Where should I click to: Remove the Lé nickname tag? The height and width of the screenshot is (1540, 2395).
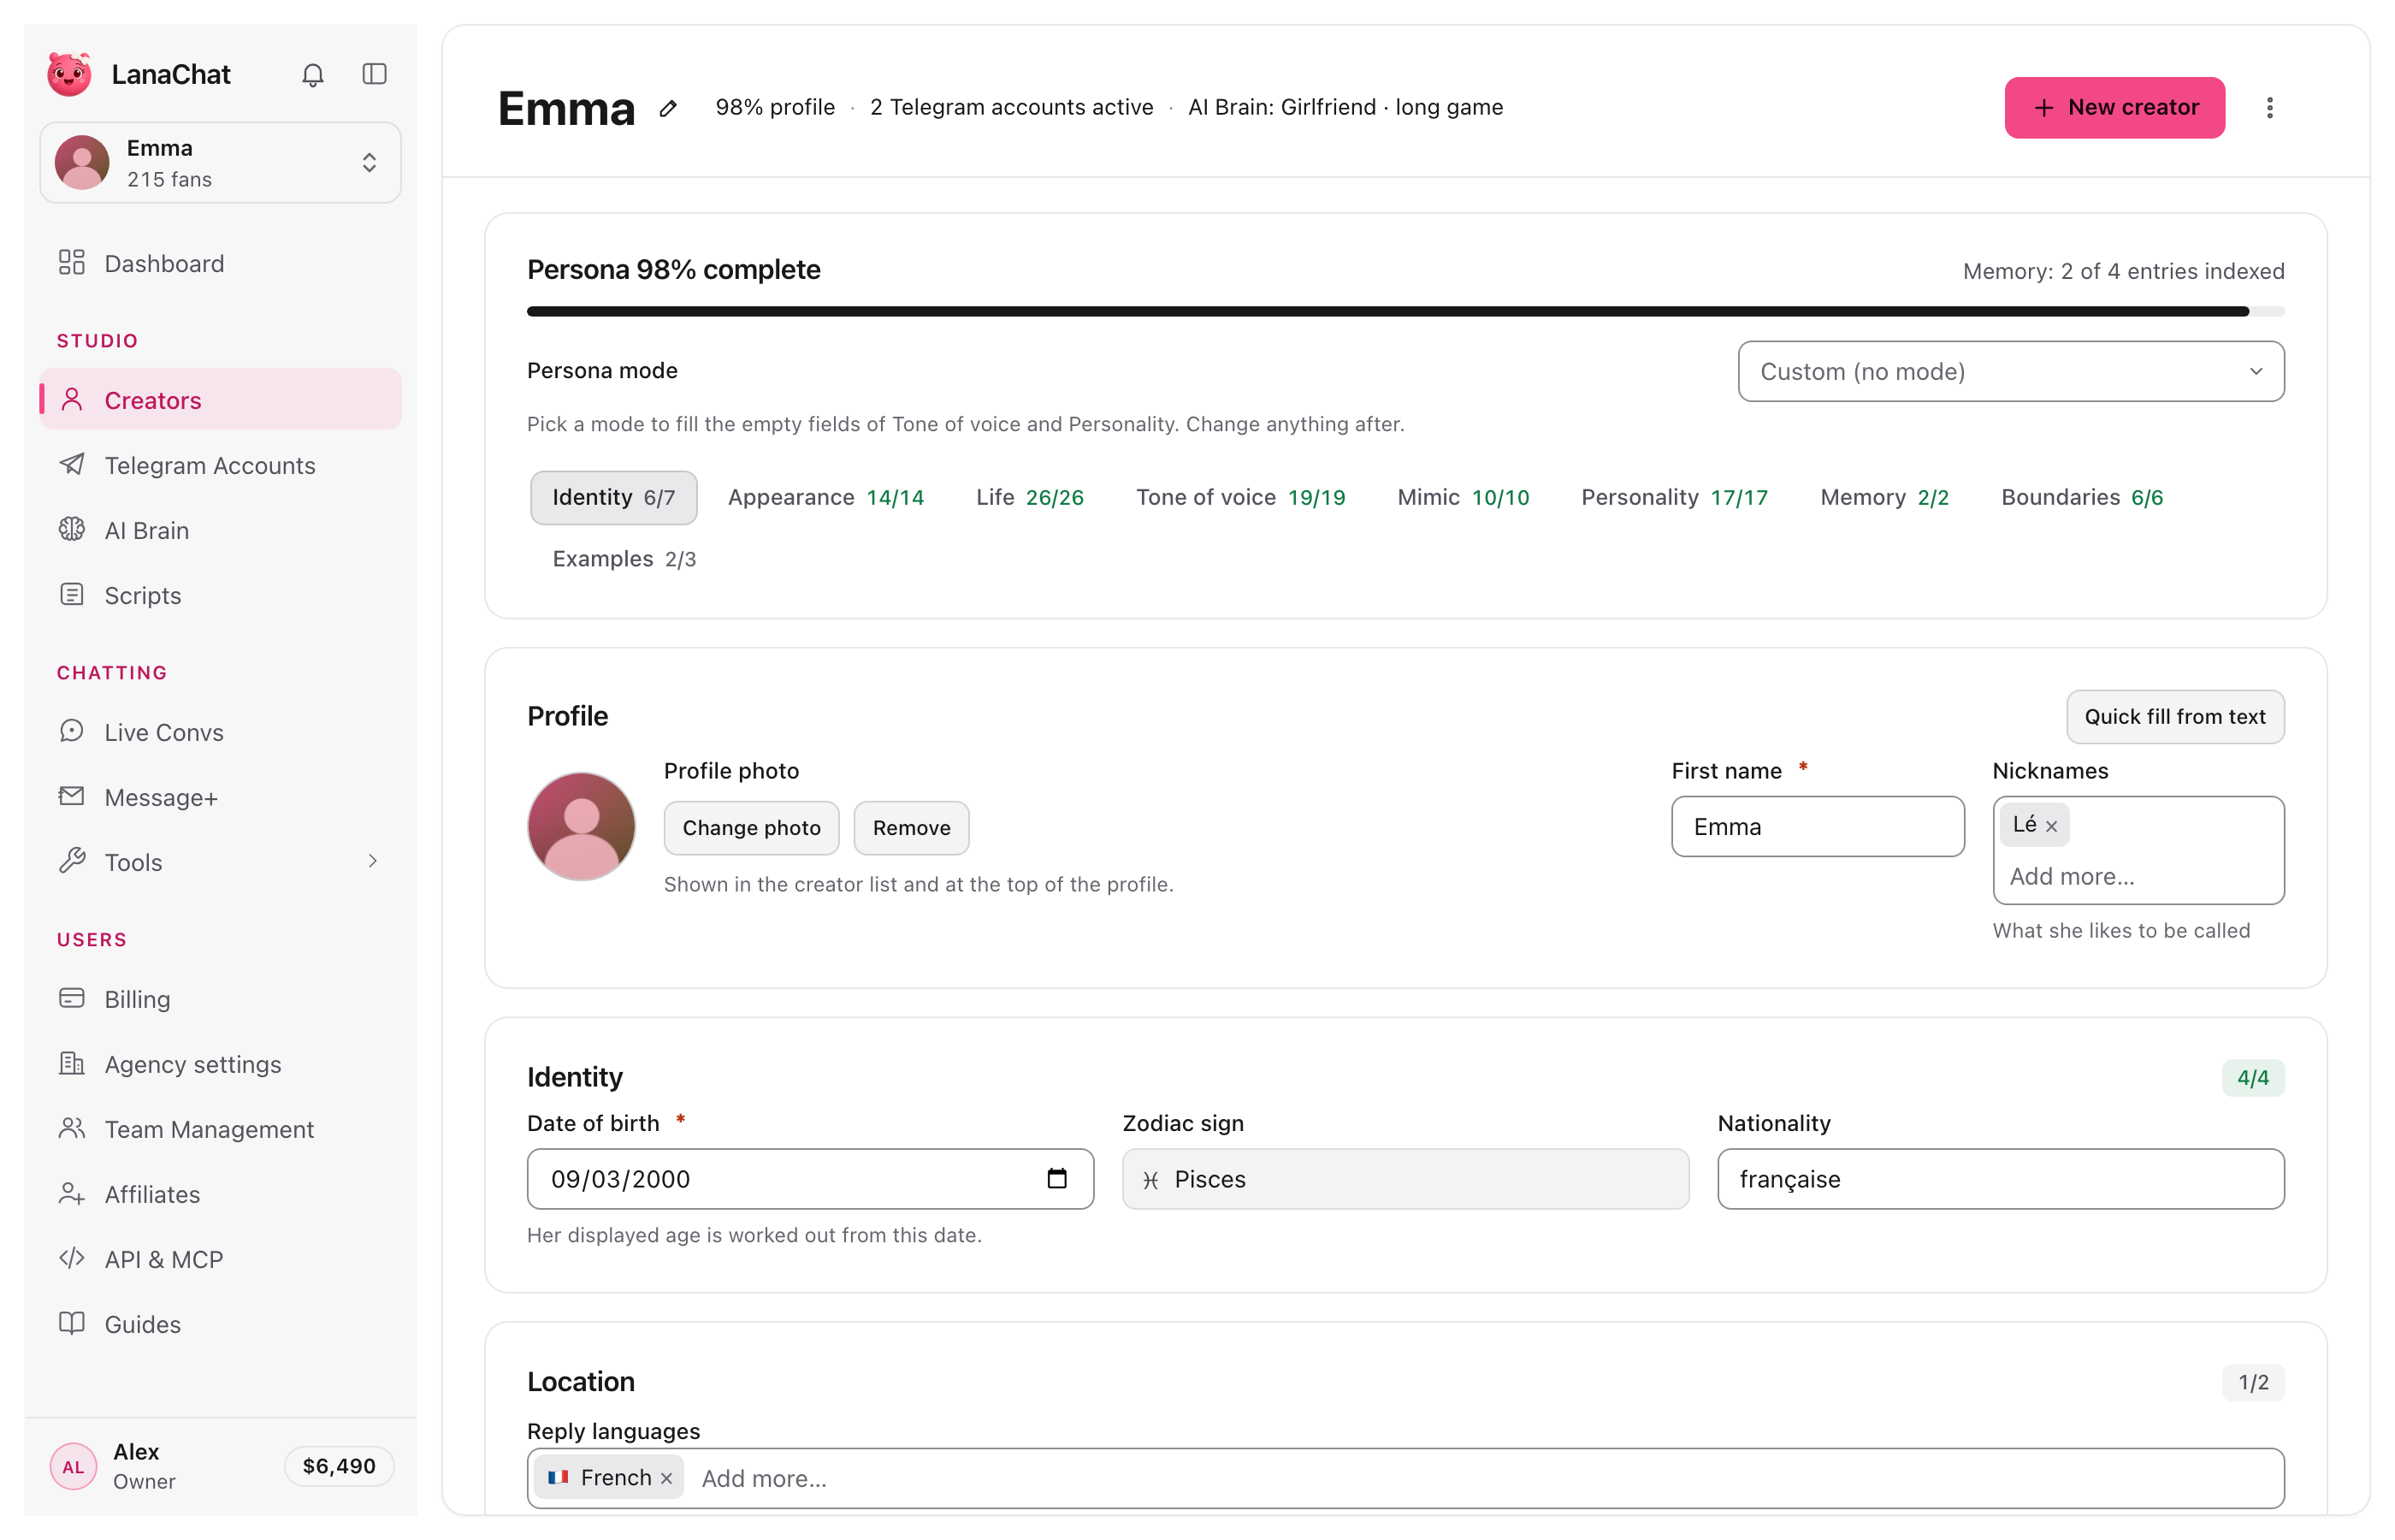click(2051, 826)
